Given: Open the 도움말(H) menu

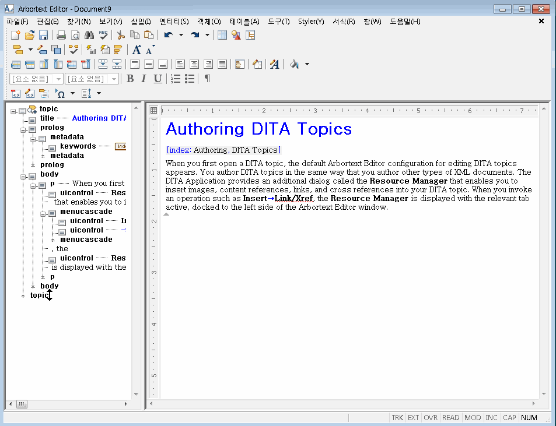Looking at the screenshot, I should (x=405, y=22).
